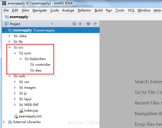Select the layui folder
Viewport: 162px width, 128px height.
(28, 99)
